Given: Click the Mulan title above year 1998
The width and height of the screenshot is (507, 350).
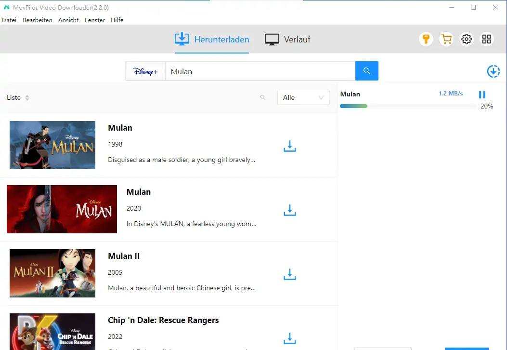Looking at the screenshot, I should pyautogui.click(x=120, y=128).
